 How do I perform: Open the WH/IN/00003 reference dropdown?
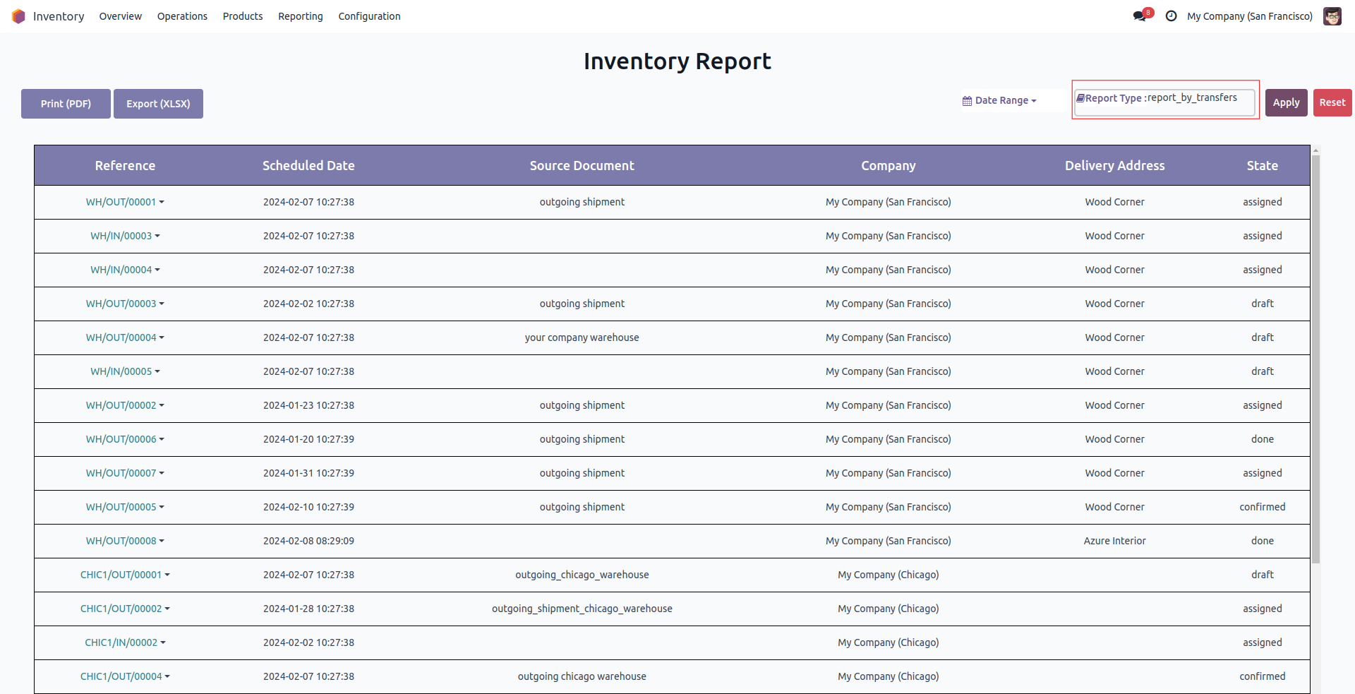tap(157, 236)
